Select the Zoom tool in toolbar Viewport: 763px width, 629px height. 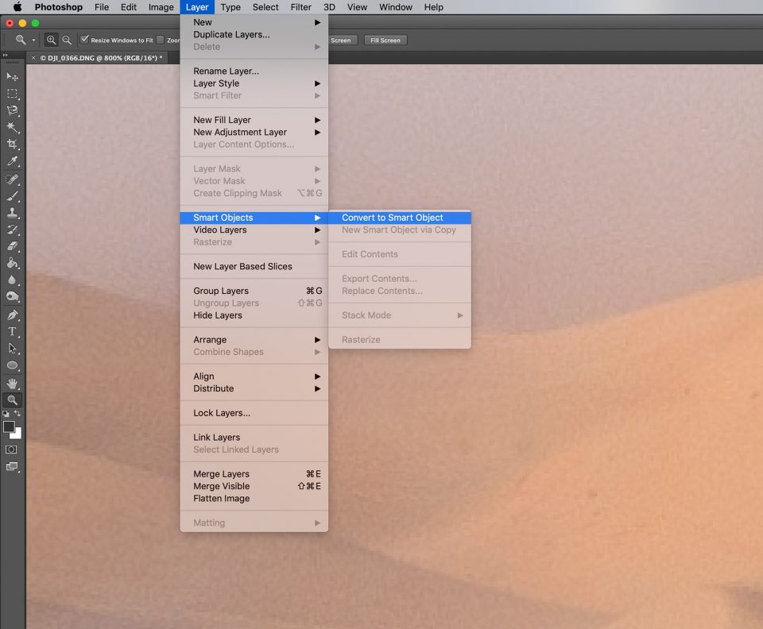point(12,400)
